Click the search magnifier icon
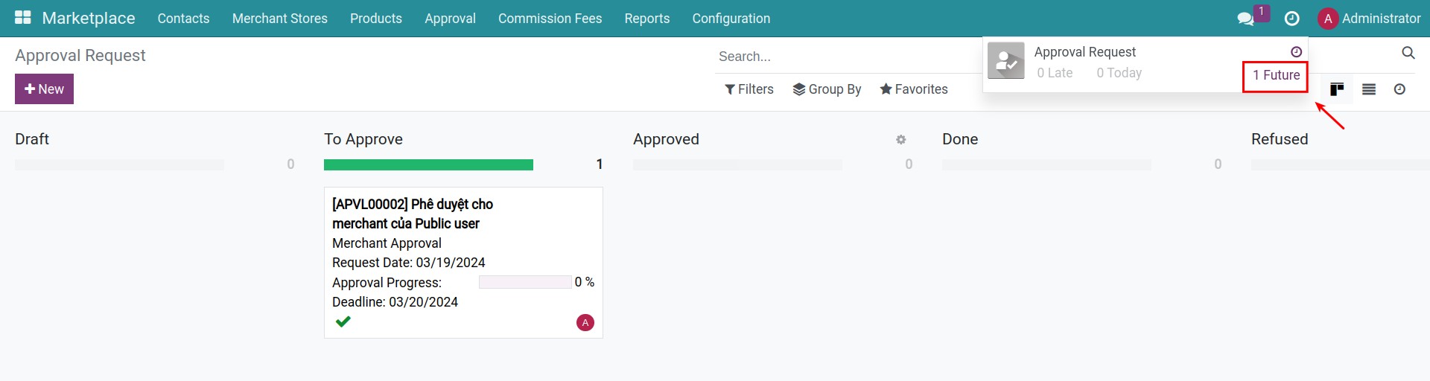The image size is (1430, 381). click(x=1408, y=53)
